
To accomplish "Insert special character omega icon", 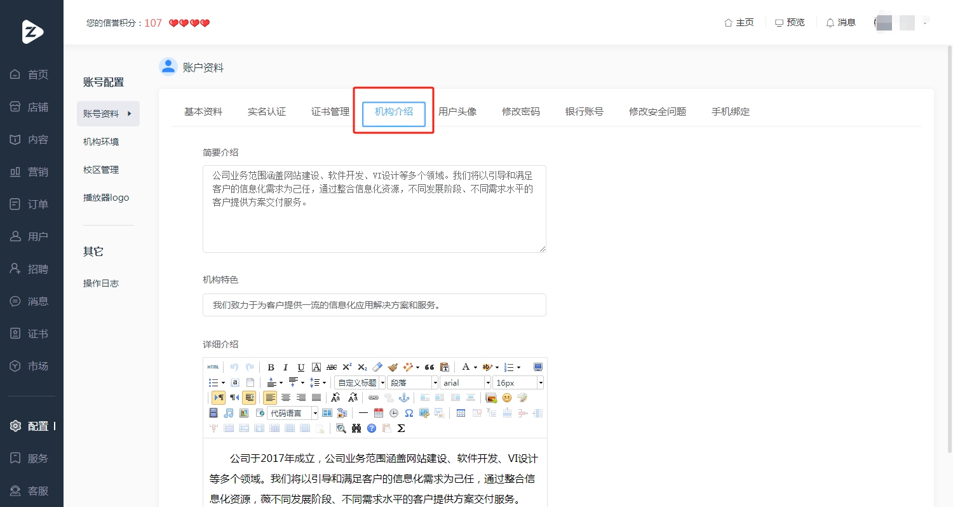I will coord(409,413).
